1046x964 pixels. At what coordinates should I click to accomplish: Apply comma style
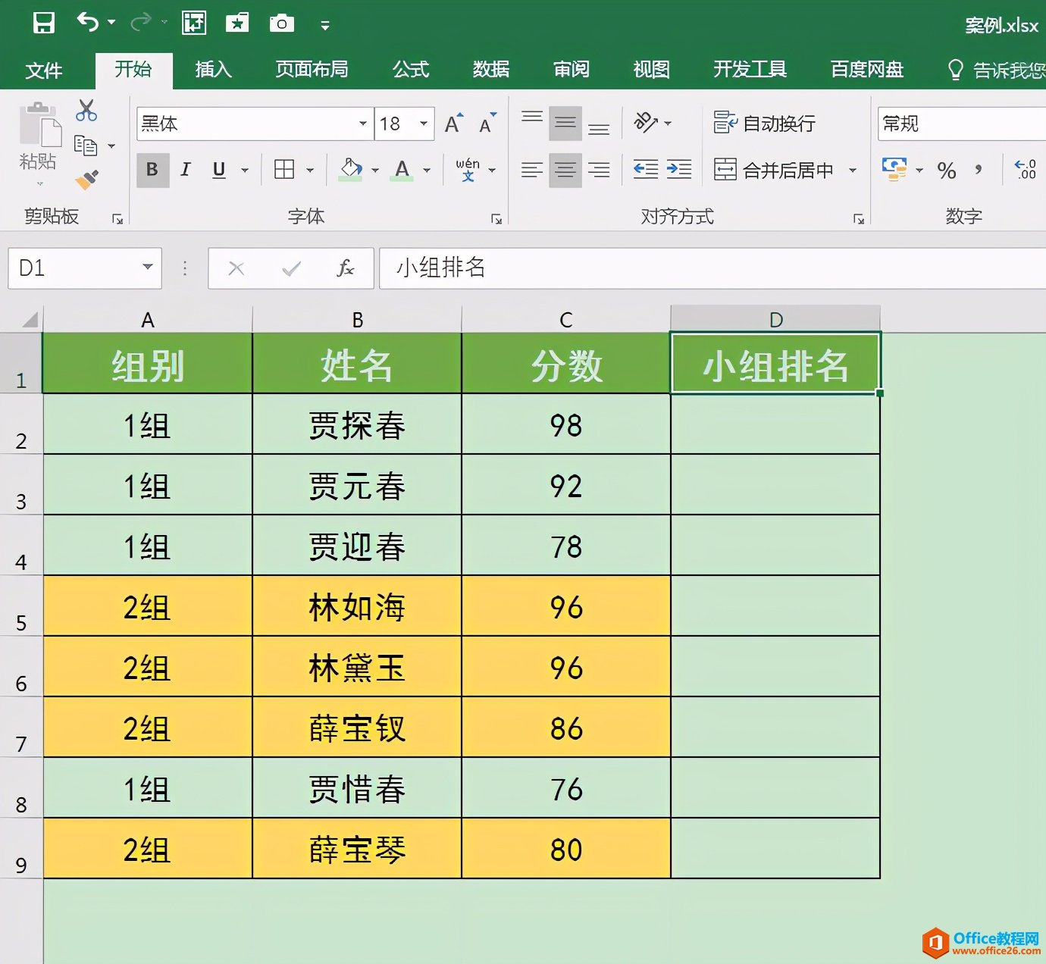point(979,170)
